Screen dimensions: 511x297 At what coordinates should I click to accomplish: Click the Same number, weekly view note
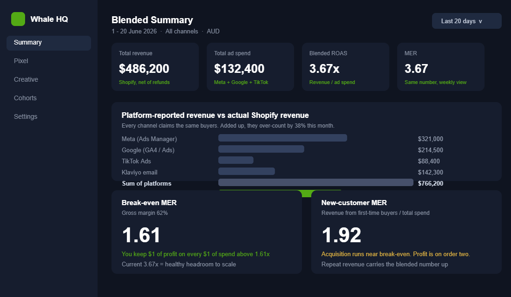(x=435, y=83)
